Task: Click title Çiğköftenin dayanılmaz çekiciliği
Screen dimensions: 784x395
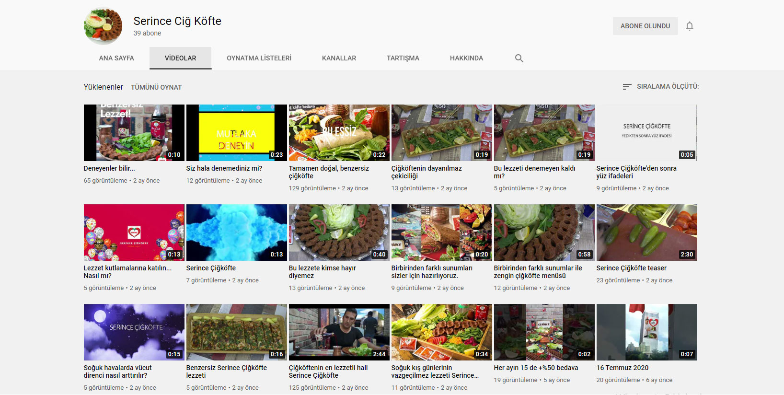Action: (x=427, y=172)
